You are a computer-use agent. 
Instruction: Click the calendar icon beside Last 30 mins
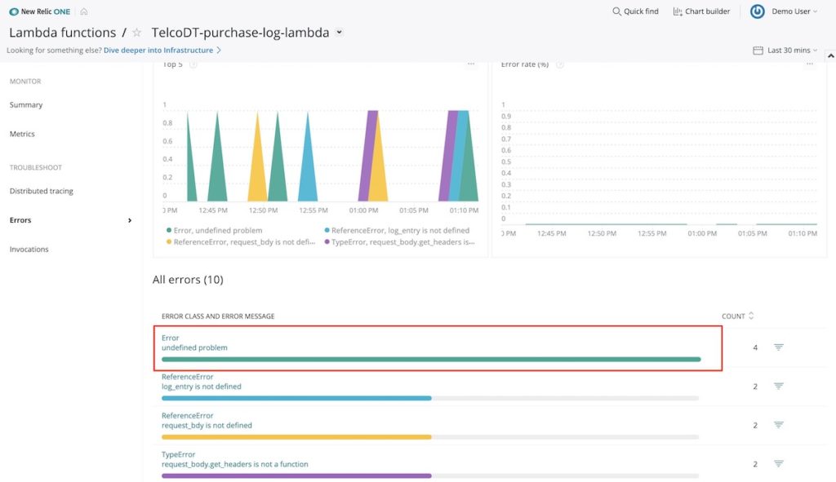click(x=758, y=50)
